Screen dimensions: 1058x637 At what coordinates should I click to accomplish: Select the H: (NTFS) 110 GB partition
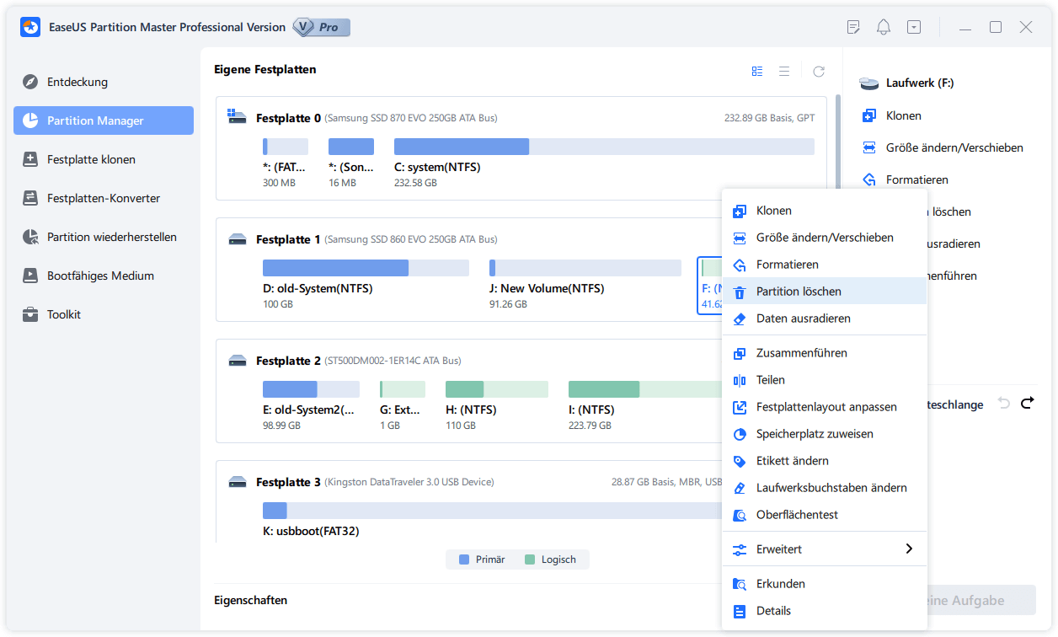[497, 406]
